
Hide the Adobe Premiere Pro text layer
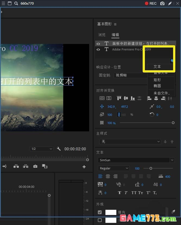tap(98, 49)
